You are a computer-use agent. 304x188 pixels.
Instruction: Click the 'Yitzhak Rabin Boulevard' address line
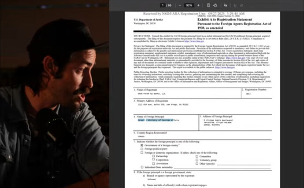218,120
